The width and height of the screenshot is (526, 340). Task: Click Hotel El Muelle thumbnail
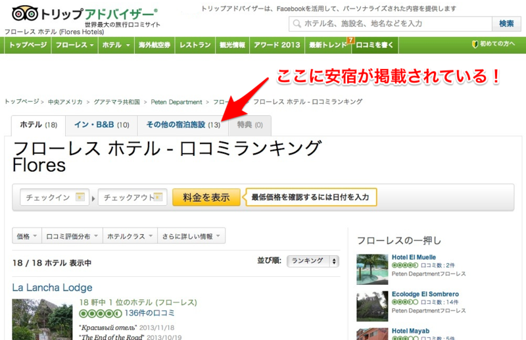372,270
